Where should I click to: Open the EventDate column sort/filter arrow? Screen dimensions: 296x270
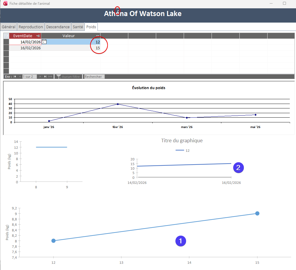(x=38, y=36)
